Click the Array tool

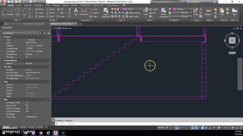[61, 17]
